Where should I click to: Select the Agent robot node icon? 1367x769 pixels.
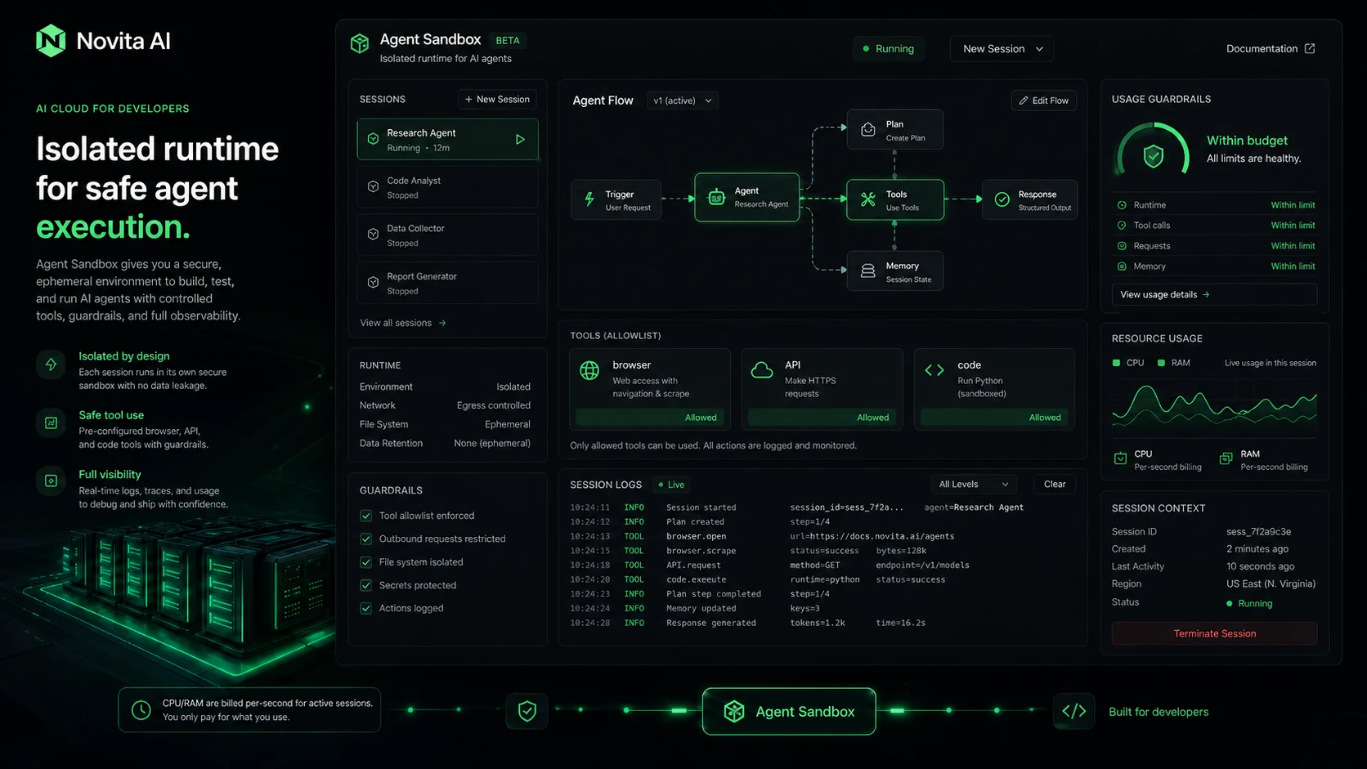(x=716, y=197)
